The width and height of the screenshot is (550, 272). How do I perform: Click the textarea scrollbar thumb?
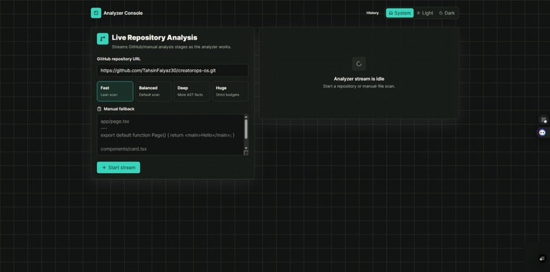246,129
